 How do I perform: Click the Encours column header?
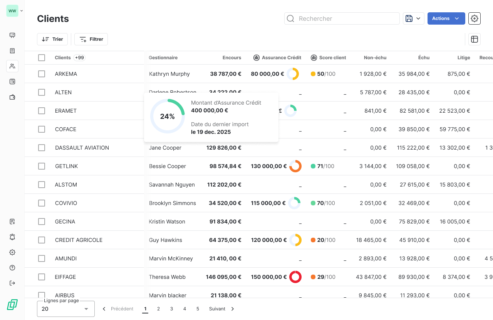coord(232,58)
